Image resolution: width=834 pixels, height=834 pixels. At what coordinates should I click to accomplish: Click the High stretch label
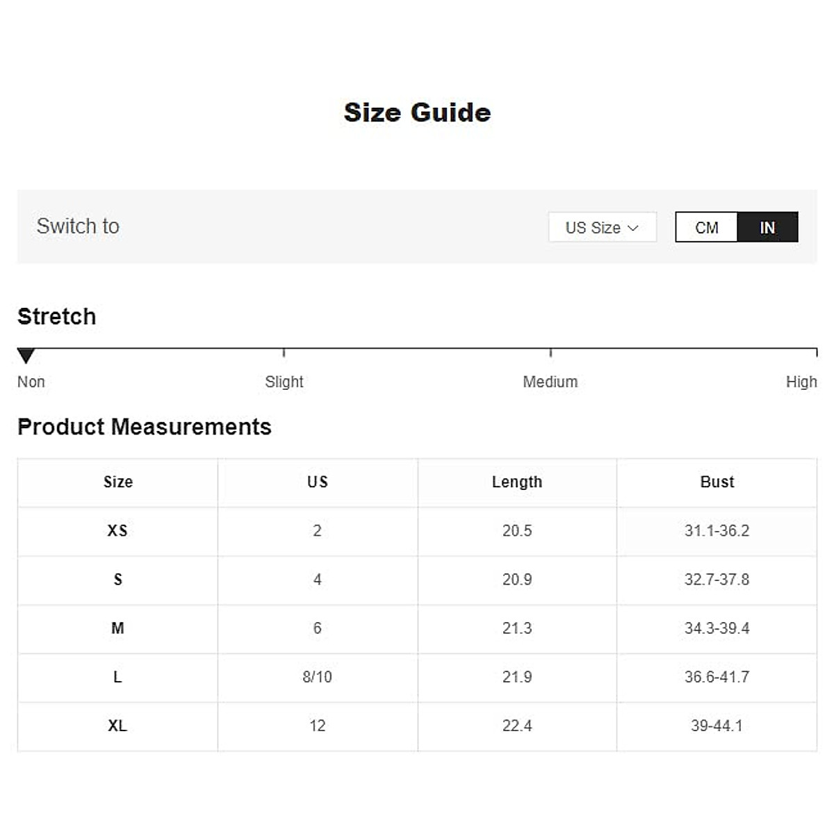[x=801, y=382]
